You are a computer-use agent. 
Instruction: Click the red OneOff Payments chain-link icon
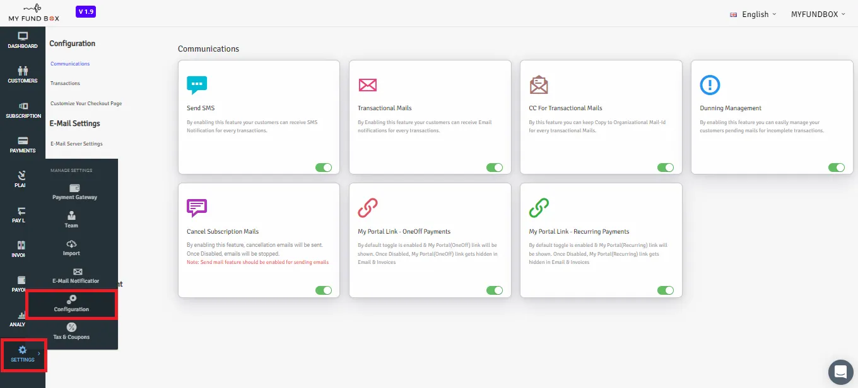click(x=368, y=208)
